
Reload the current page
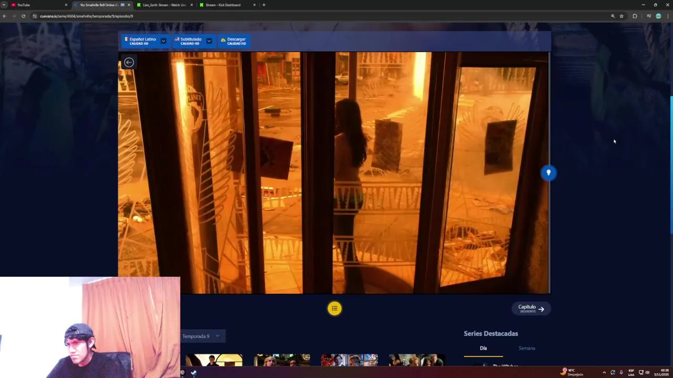pos(23,16)
